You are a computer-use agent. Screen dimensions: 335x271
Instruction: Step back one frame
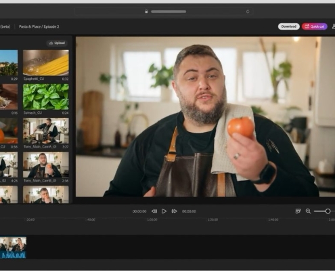[x=154, y=211]
